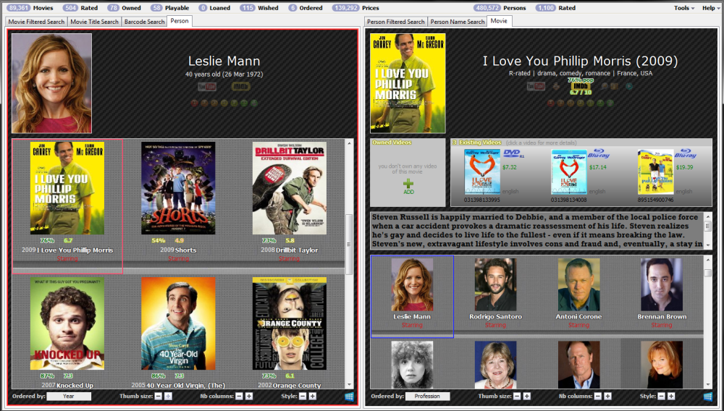Click the 58 Playable counter
The width and height of the screenshot is (724, 411).
170,8
